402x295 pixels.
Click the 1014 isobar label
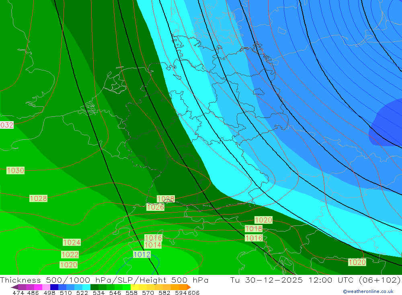[x=153, y=245]
